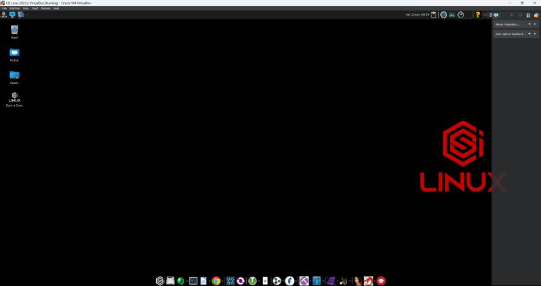Viewport: 541px width, 286px height.
Task: Launch the document writer dock icon
Action: click(x=204, y=281)
